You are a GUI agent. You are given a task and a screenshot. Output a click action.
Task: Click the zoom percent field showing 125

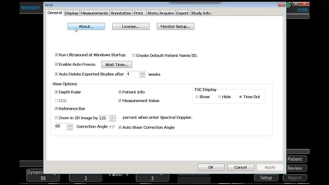pos(104,118)
